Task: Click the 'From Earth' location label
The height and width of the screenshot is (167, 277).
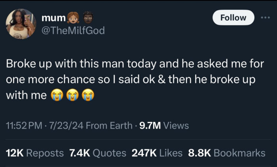Action: [x=109, y=126]
